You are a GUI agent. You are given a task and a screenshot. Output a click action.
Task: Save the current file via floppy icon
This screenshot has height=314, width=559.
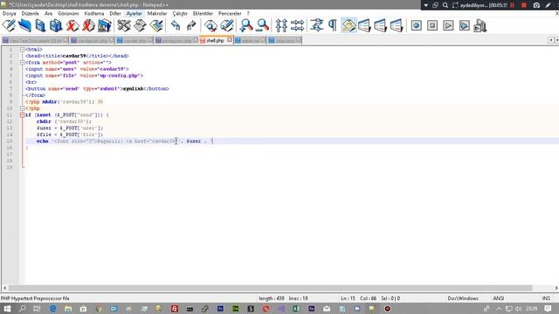coord(41,25)
